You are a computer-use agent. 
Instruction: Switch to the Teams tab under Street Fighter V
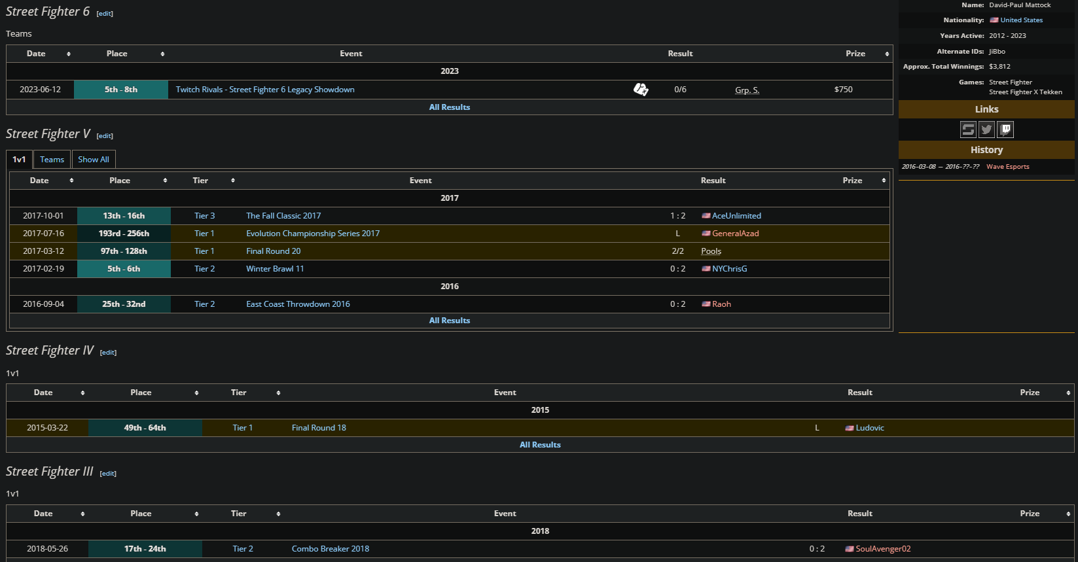tap(52, 160)
